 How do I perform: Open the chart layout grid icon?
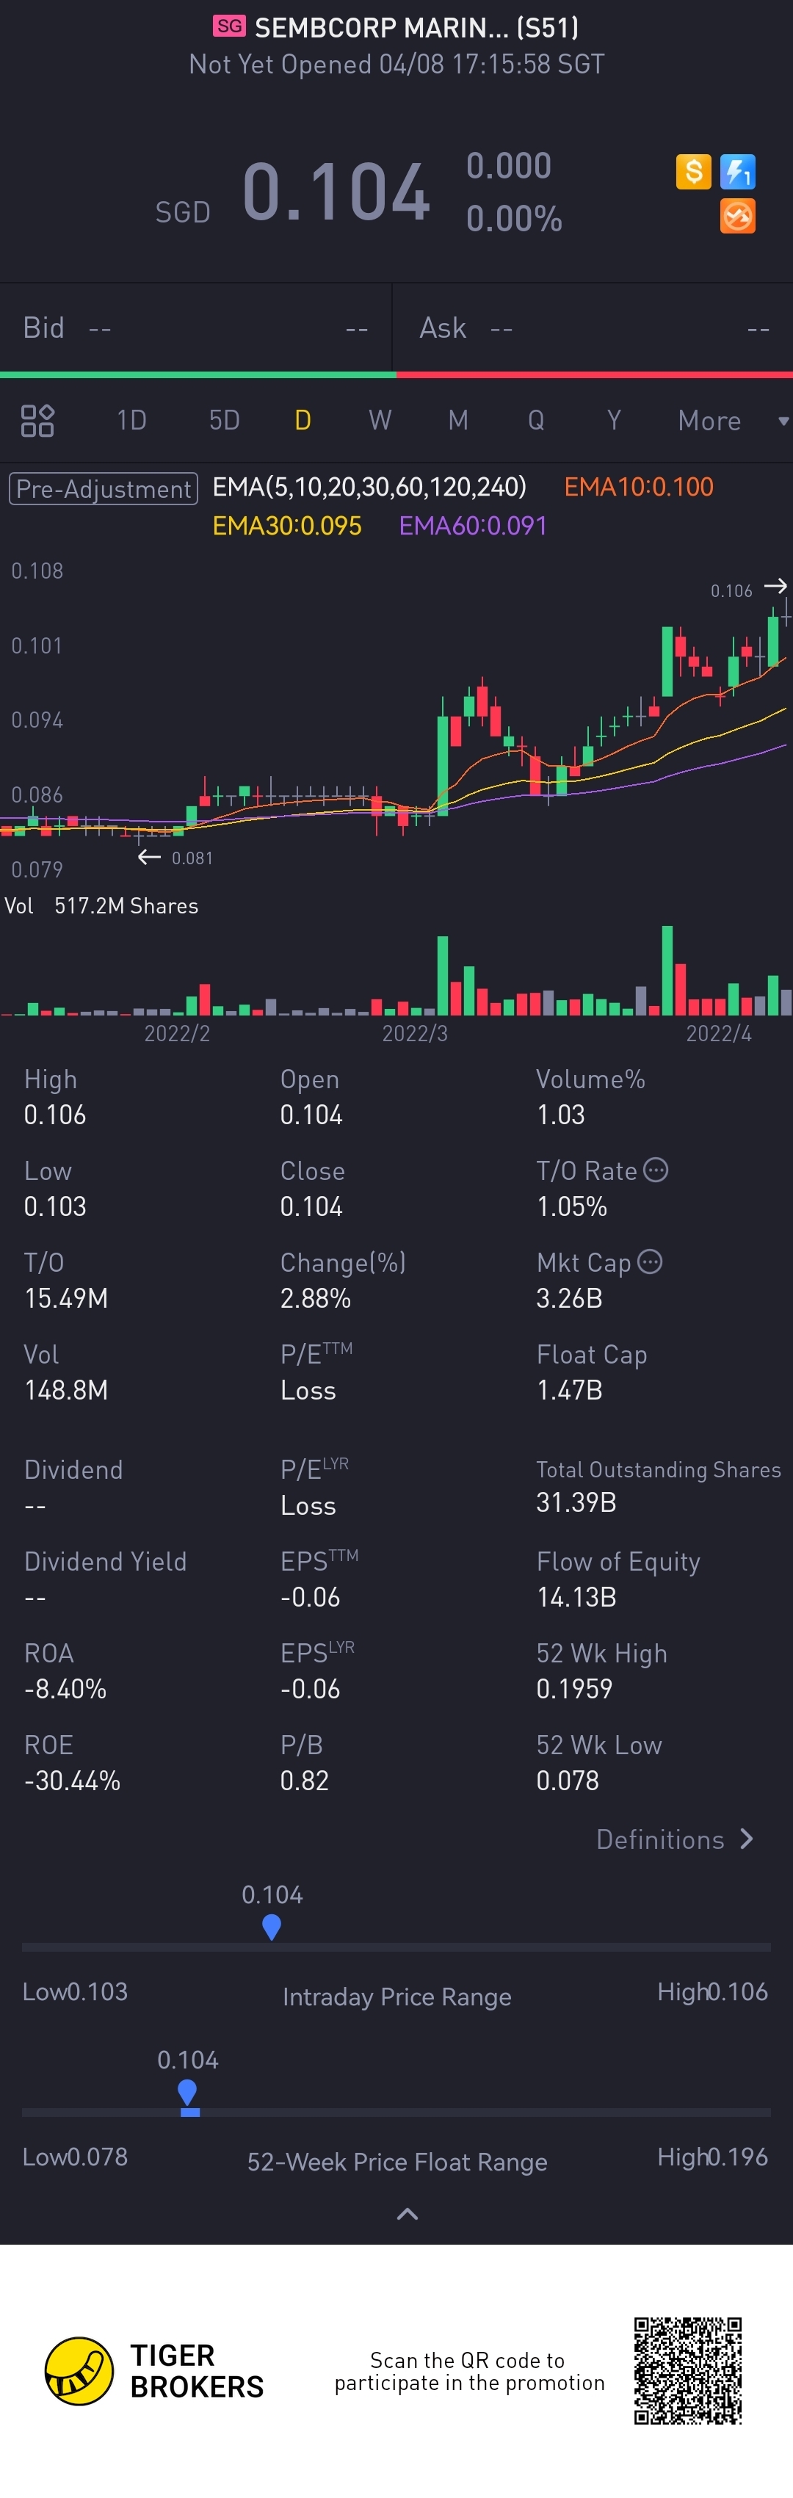point(37,421)
